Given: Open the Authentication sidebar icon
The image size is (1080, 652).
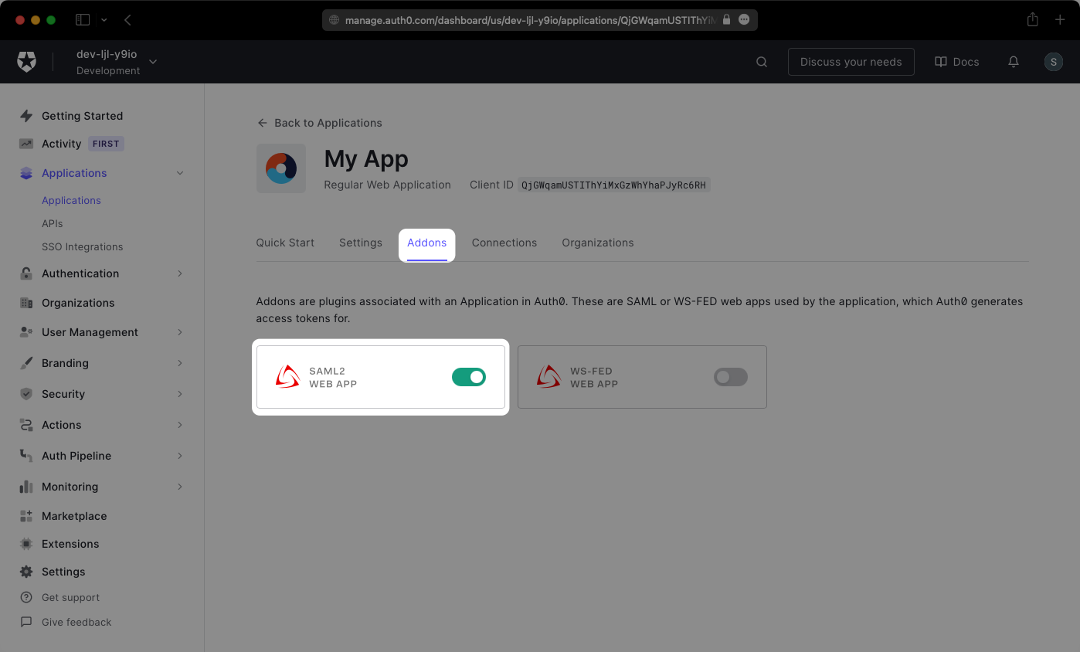Looking at the screenshot, I should point(28,273).
